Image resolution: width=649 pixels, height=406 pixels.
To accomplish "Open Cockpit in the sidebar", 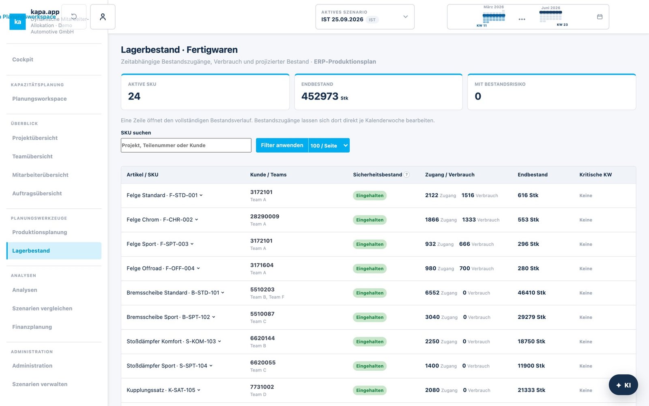I will (x=54, y=59).
